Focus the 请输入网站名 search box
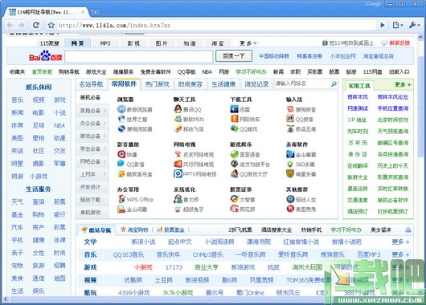Image resolution: width=426 pixels, height=305 pixels. [x=302, y=83]
